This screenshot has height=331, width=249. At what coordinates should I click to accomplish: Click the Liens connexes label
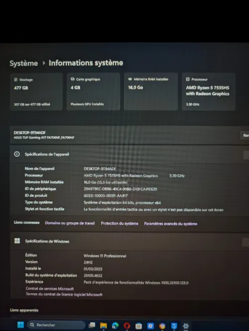(x=27, y=223)
